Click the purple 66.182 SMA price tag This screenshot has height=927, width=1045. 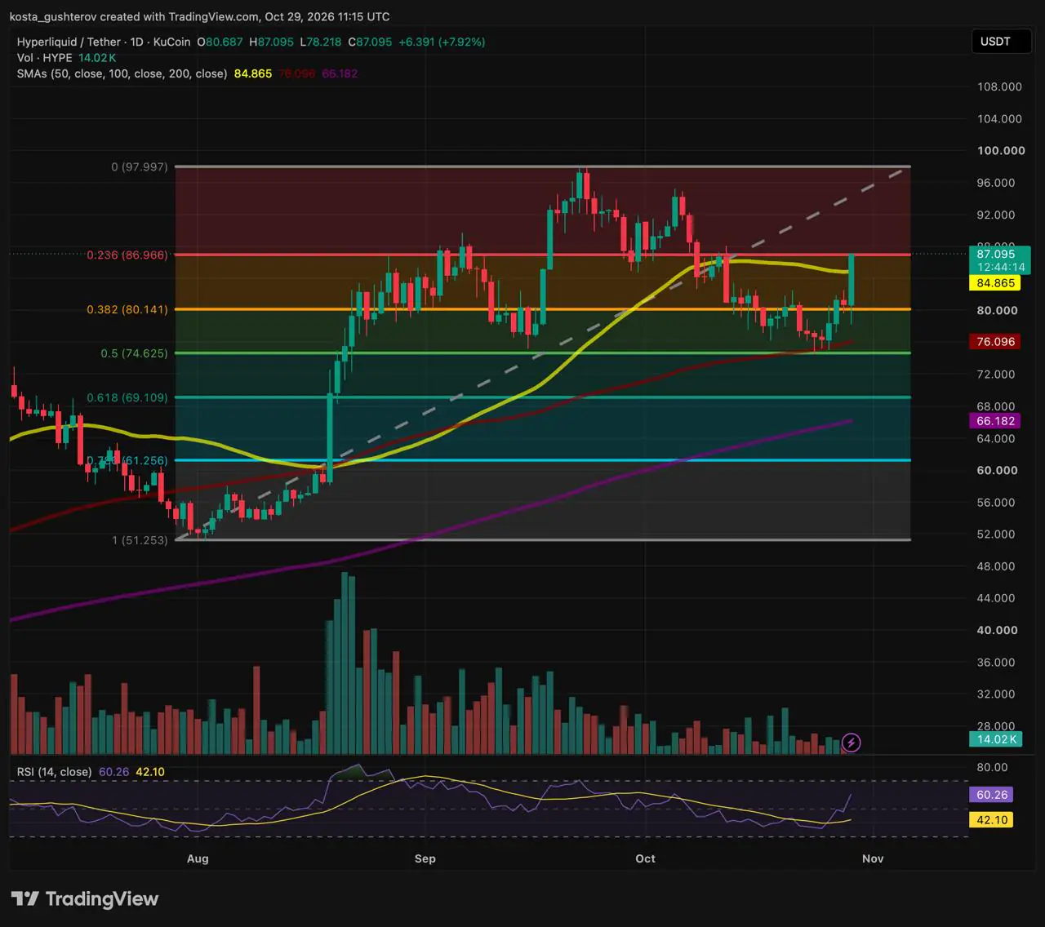995,422
